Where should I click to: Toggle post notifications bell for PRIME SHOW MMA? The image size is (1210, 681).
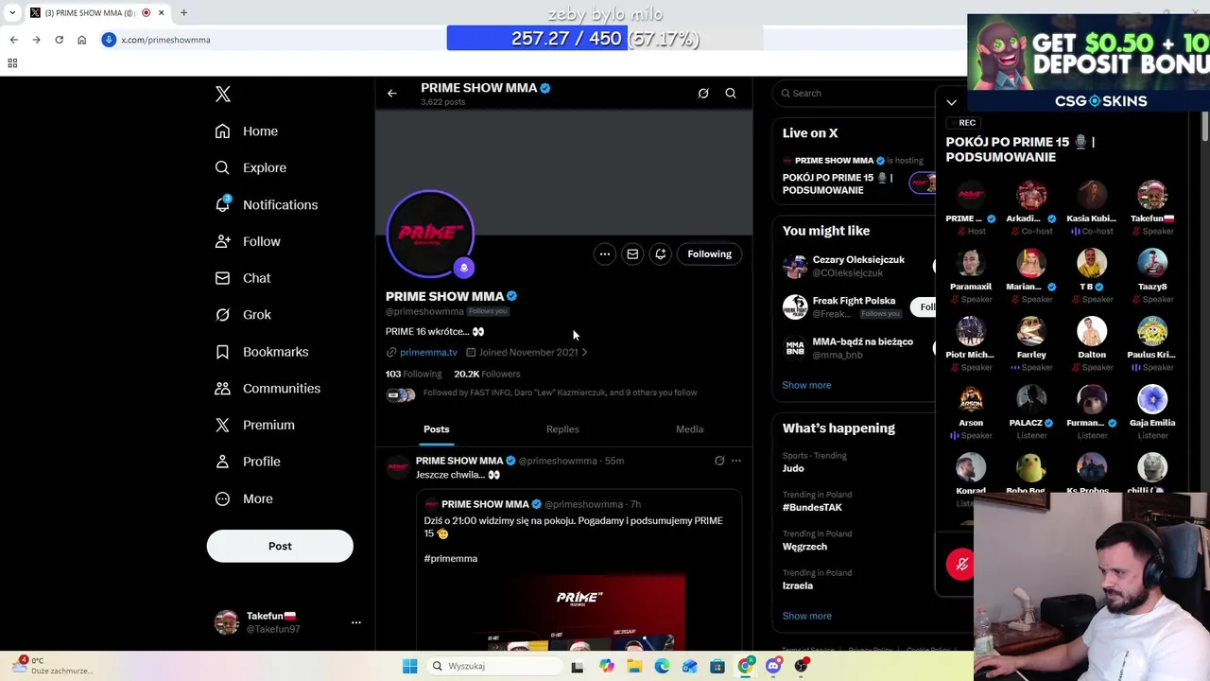(x=661, y=254)
